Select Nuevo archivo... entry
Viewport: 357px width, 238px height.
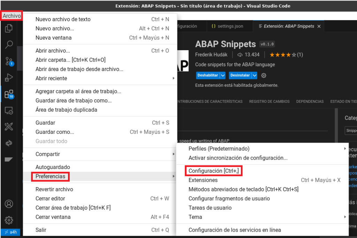click(x=100, y=29)
